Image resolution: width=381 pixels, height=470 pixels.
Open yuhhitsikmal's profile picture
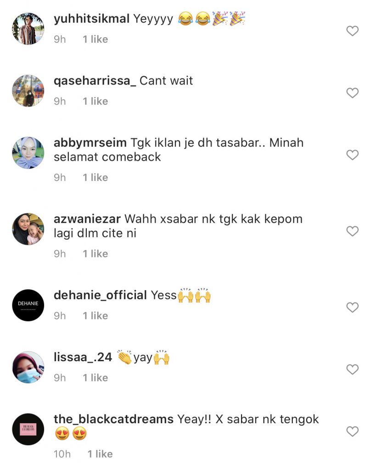click(28, 29)
